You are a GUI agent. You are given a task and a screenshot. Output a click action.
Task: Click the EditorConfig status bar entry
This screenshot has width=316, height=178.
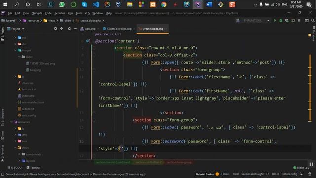coord(289,174)
